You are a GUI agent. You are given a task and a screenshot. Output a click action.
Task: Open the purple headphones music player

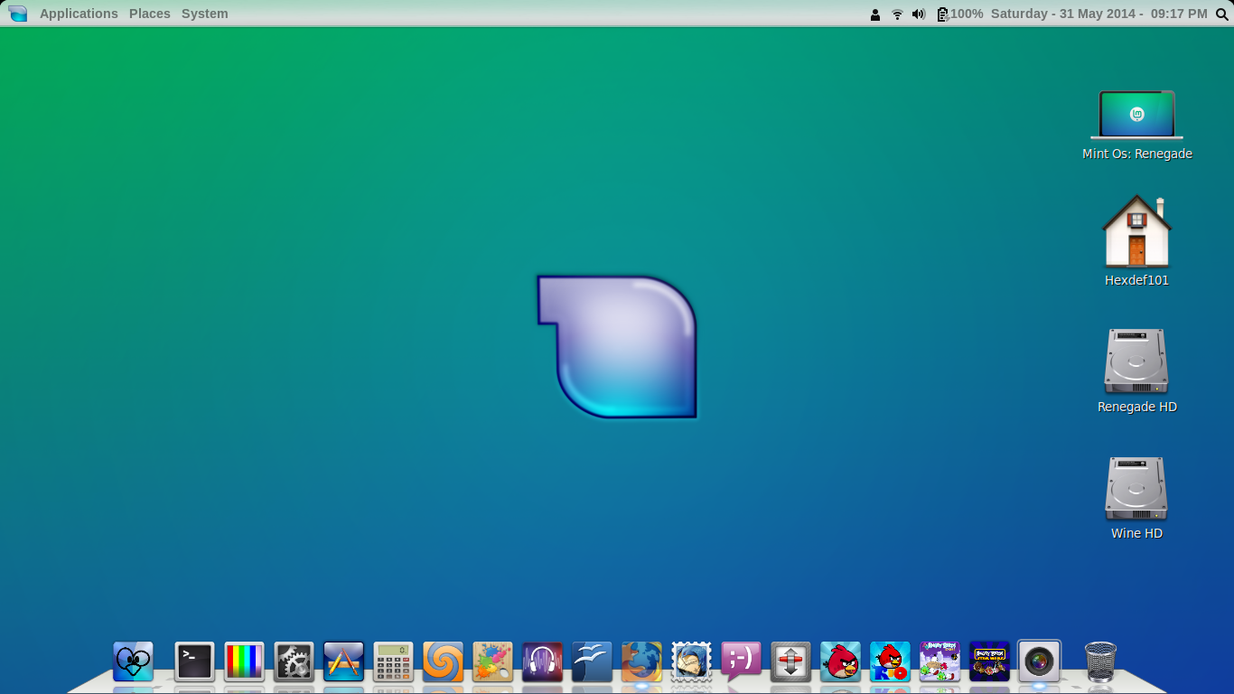(x=542, y=661)
